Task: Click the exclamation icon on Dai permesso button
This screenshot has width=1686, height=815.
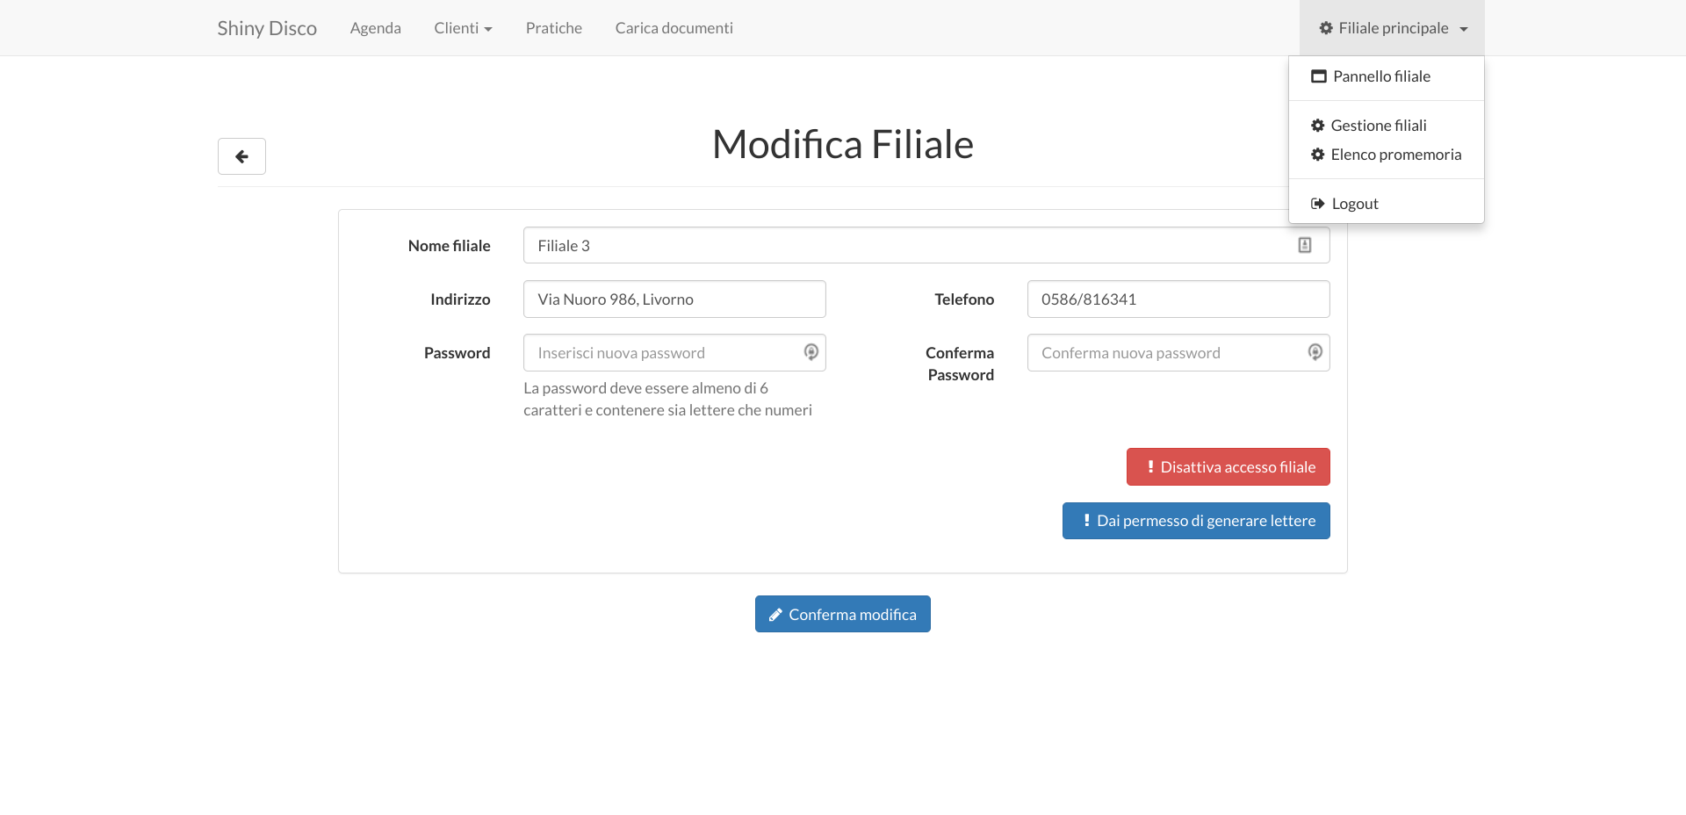Action: (1086, 520)
